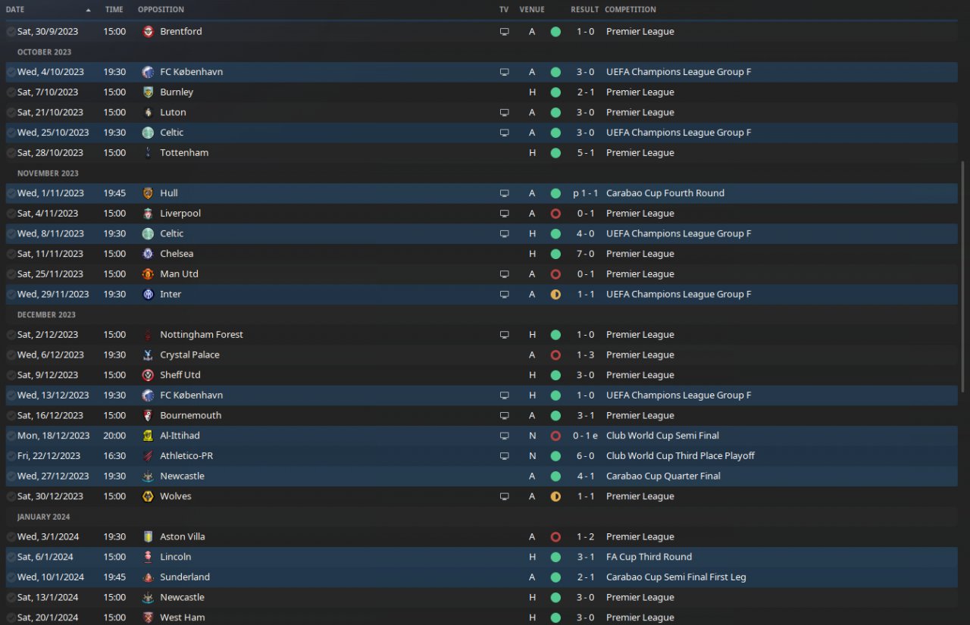The width and height of the screenshot is (970, 625).
Task: Click TV icon on Wolves fixture row
Action: [x=504, y=497]
